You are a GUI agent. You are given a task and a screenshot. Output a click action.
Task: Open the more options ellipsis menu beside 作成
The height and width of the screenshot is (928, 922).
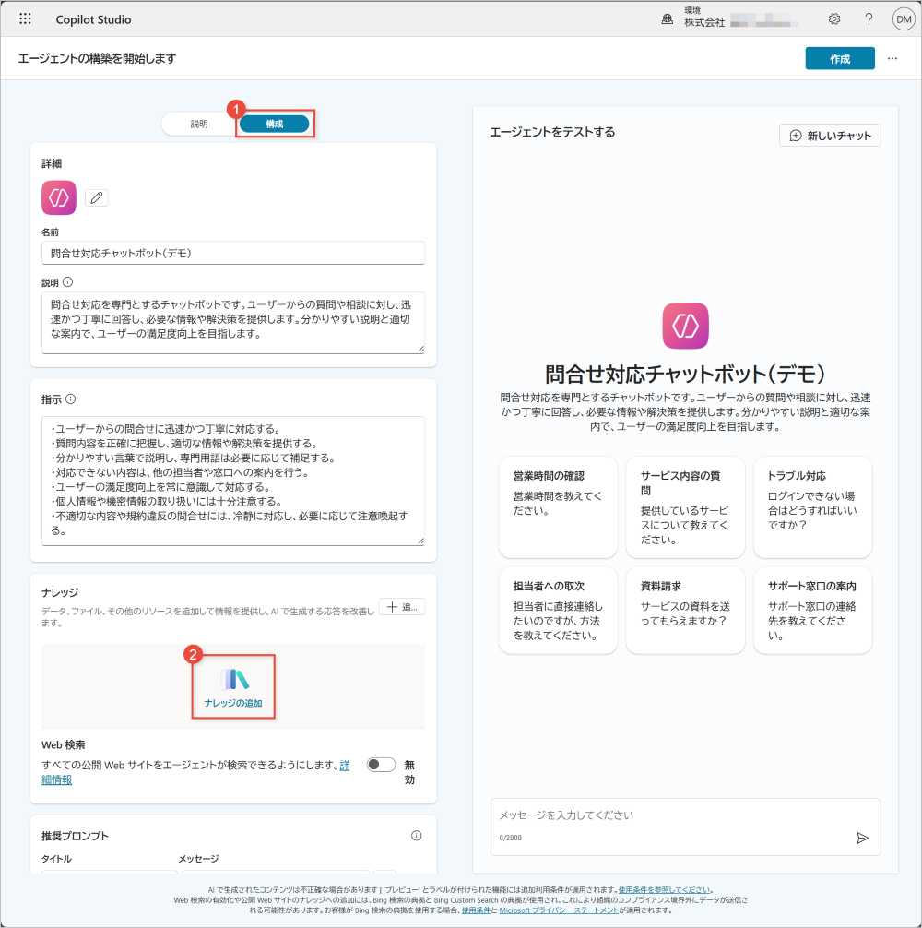[x=892, y=58]
